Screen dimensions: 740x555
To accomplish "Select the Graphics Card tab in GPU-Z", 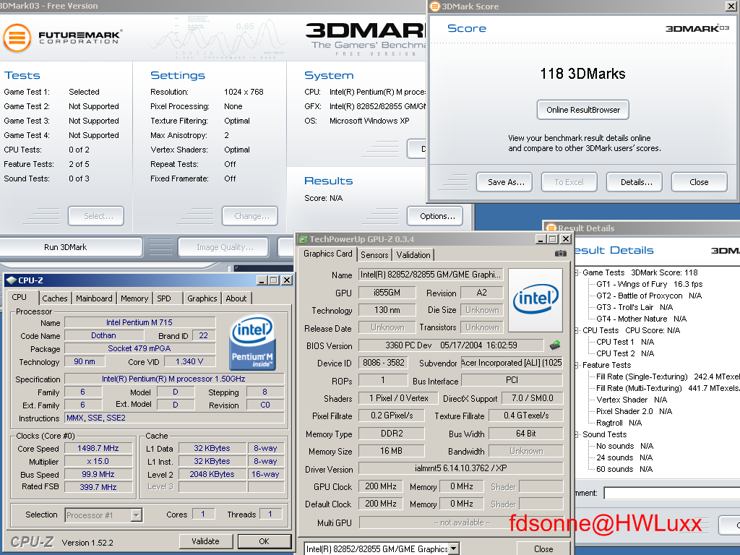I will (x=327, y=254).
